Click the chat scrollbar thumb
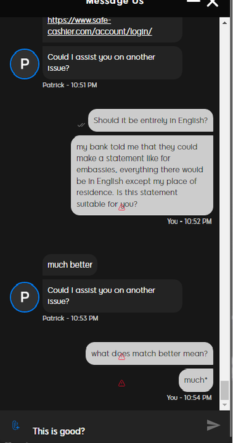233x443 pixels. pyautogui.click(x=225, y=390)
